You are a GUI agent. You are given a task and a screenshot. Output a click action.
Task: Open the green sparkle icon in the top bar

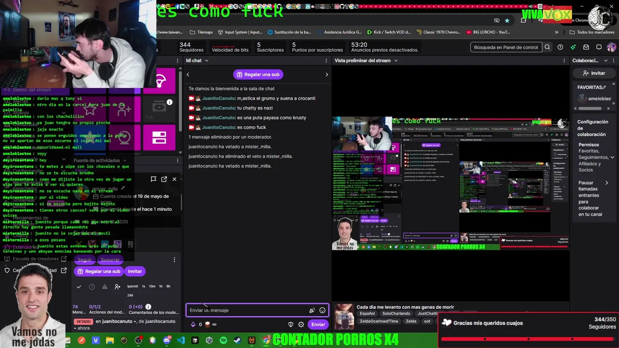click(x=573, y=47)
